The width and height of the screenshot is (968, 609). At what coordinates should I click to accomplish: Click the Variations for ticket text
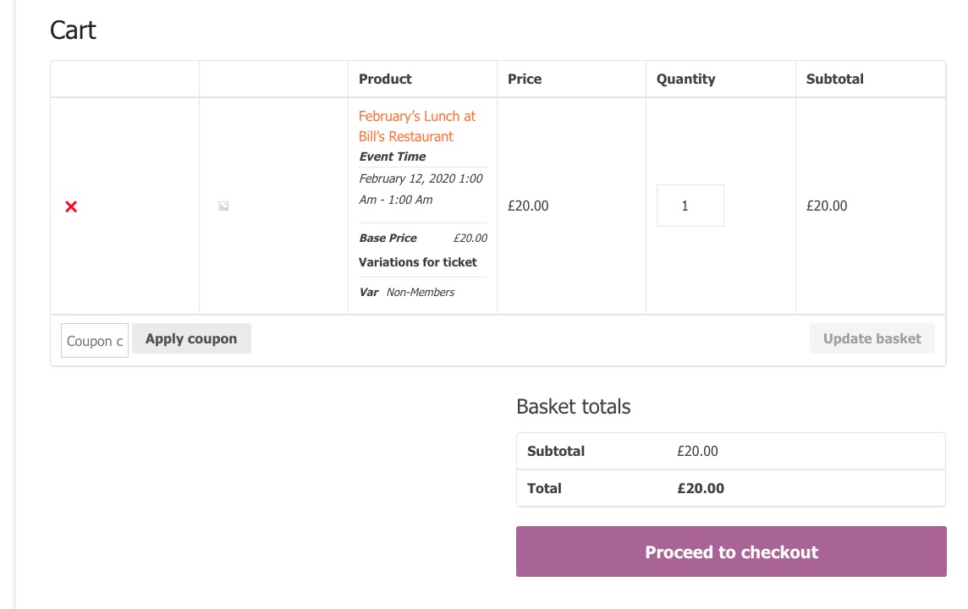[417, 262]
